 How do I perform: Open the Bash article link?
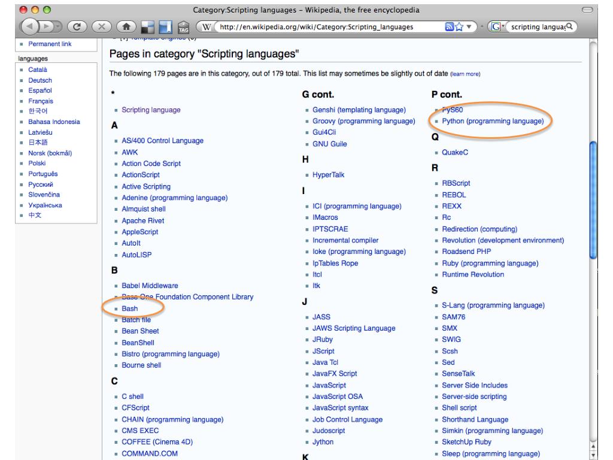[x=130, y=308]
